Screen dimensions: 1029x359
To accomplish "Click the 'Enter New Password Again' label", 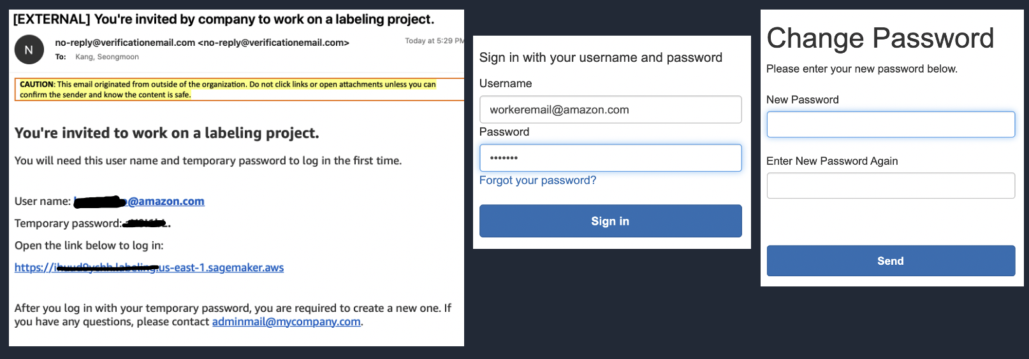I will tap(832, 161).
